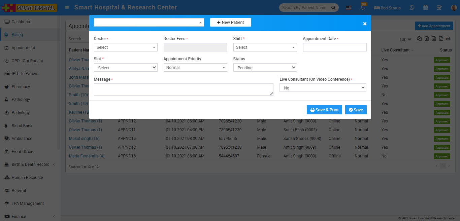Click the Dashboard monitor icon in the sidebar
The height and width of the screenshot is (221, 460).
7,22
